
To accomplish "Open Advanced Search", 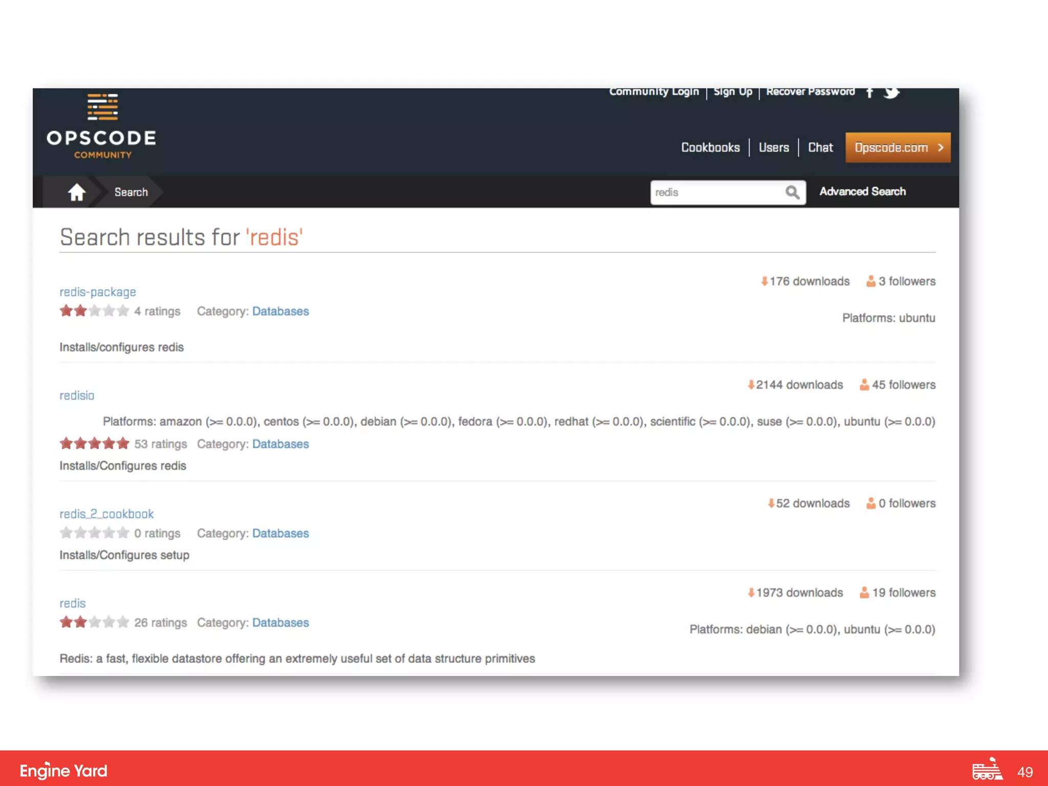I will pos(862,191).
